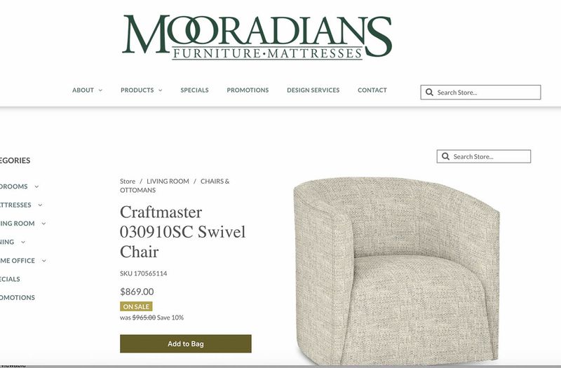Go to the Design Services page
This screenshot has width=561, height=368.
313,90
